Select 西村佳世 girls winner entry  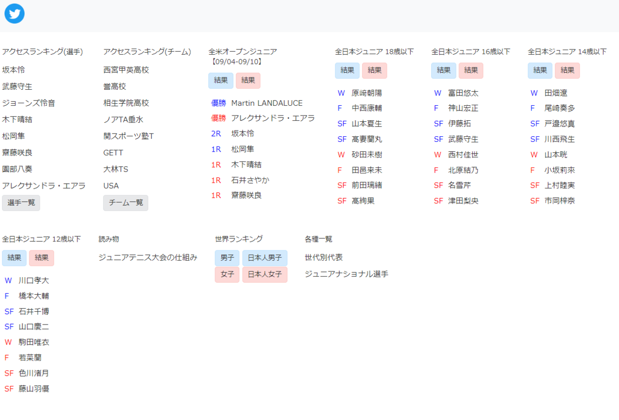(x=463, y=155)
